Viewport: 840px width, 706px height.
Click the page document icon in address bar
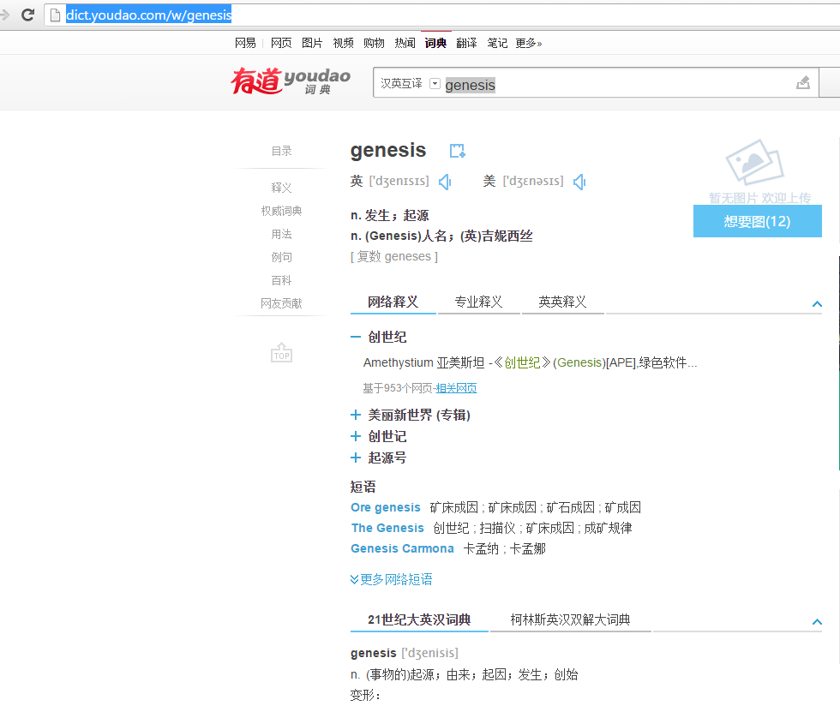(x=55, y=15)
